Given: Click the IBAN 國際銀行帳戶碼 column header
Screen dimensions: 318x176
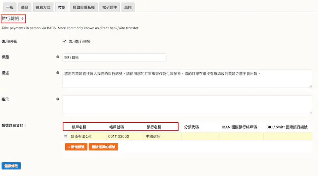Looking at the screenshot, I should 239,127.
